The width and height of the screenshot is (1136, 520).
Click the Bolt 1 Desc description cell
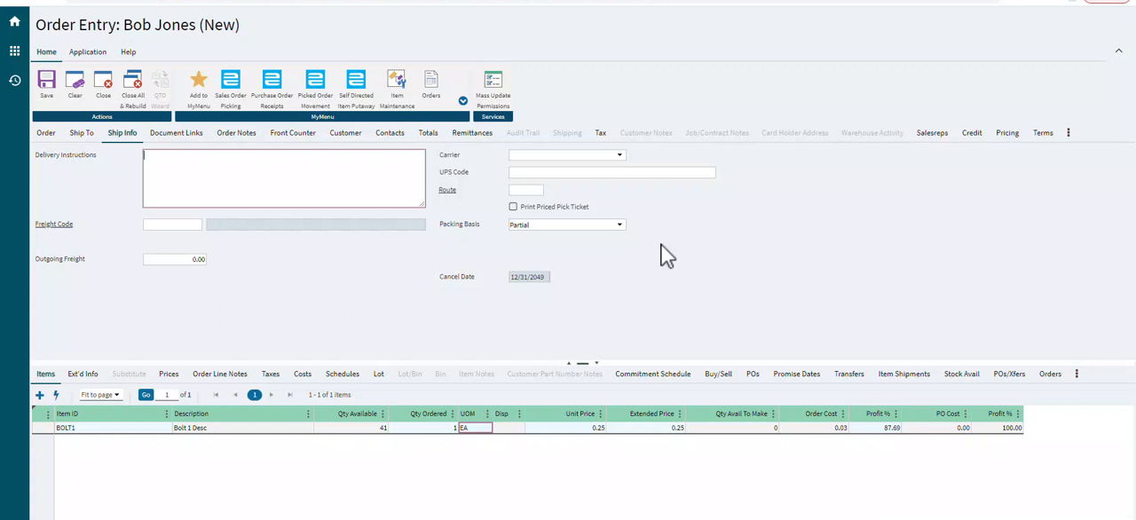click(x=243, y=428)
